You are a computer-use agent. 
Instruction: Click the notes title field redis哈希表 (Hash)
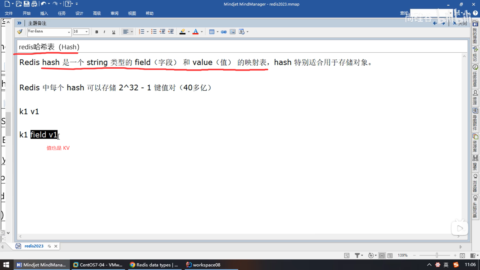coord(49,47)
